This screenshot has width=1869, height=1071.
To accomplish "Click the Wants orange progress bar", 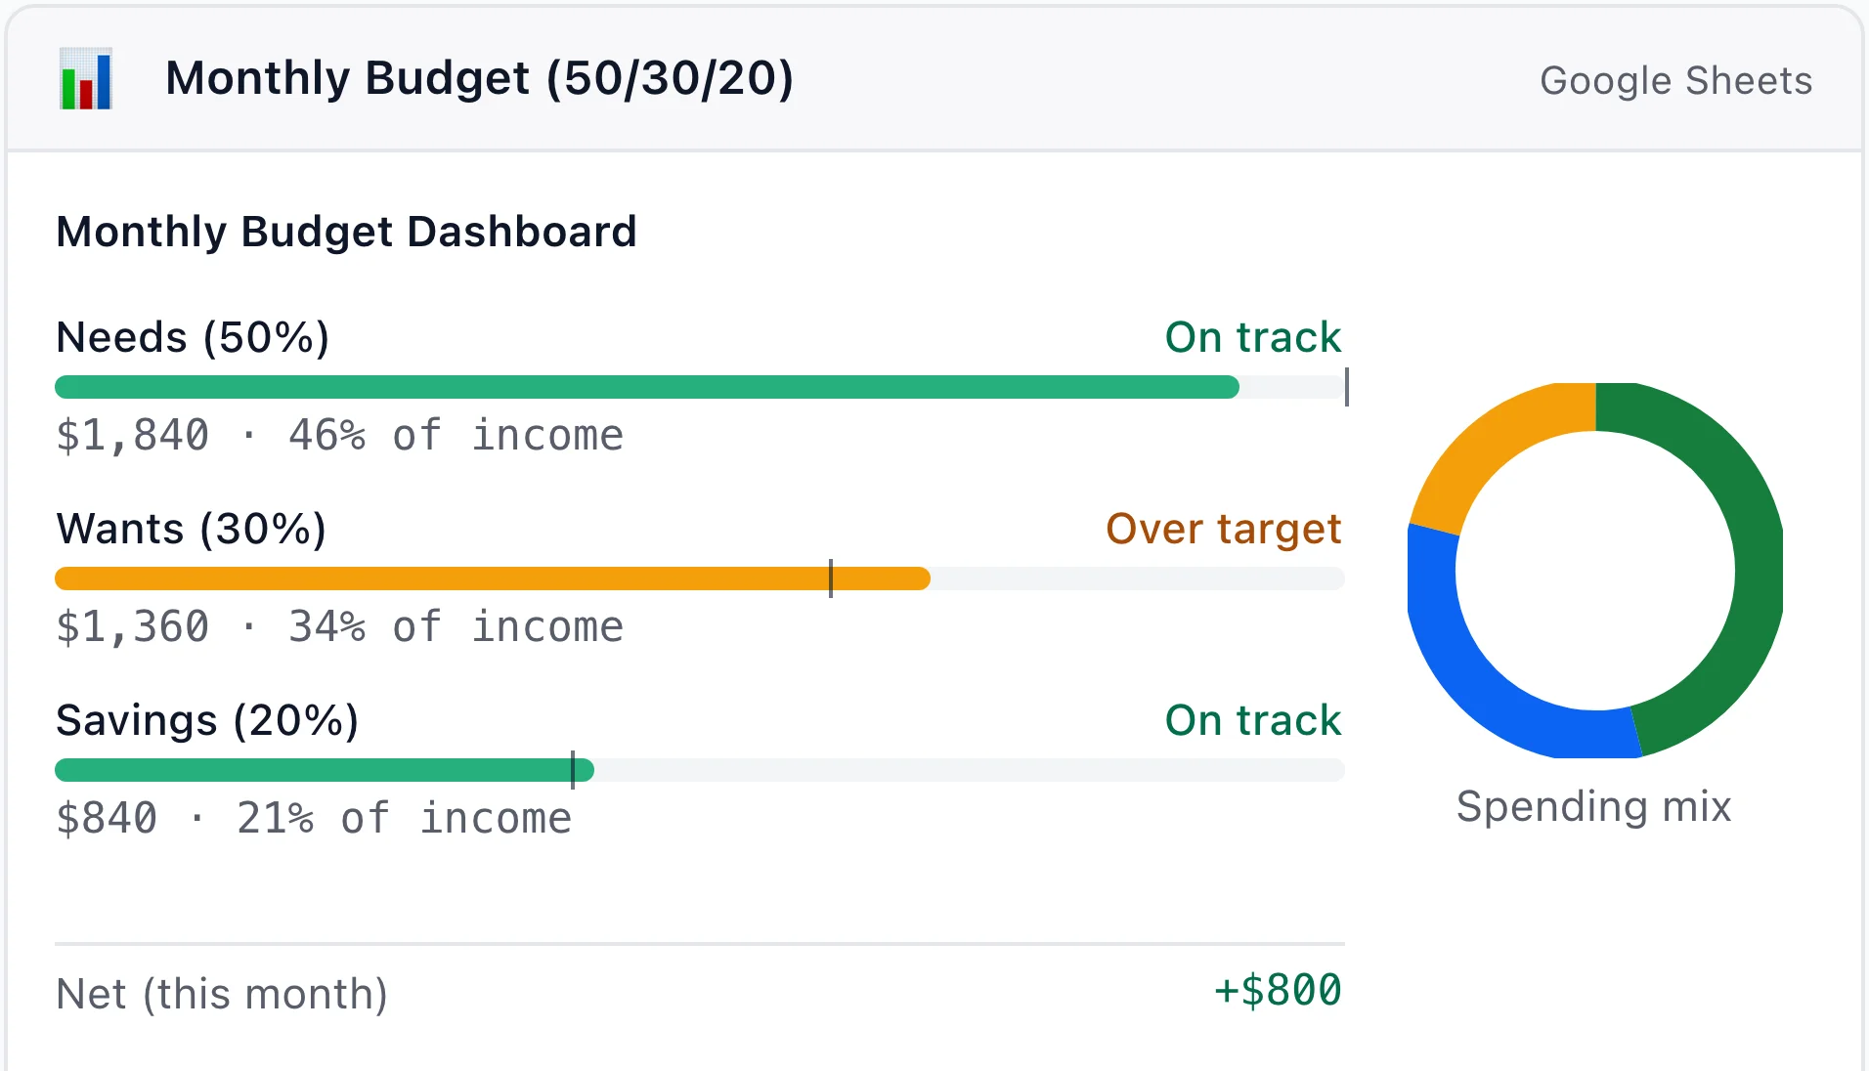I will (x=493, y=578).
